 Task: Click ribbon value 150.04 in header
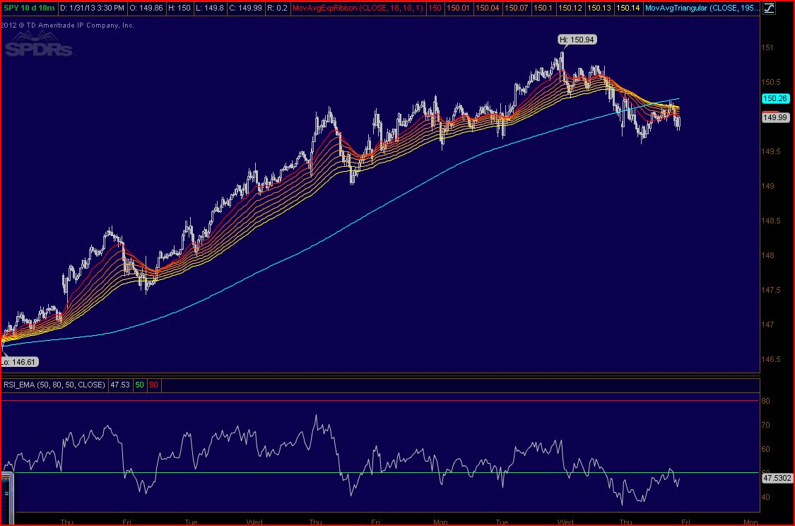(487, 8)
